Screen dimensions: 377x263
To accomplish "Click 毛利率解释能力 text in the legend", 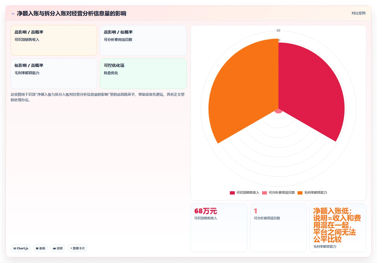I will tap(316, 193).
